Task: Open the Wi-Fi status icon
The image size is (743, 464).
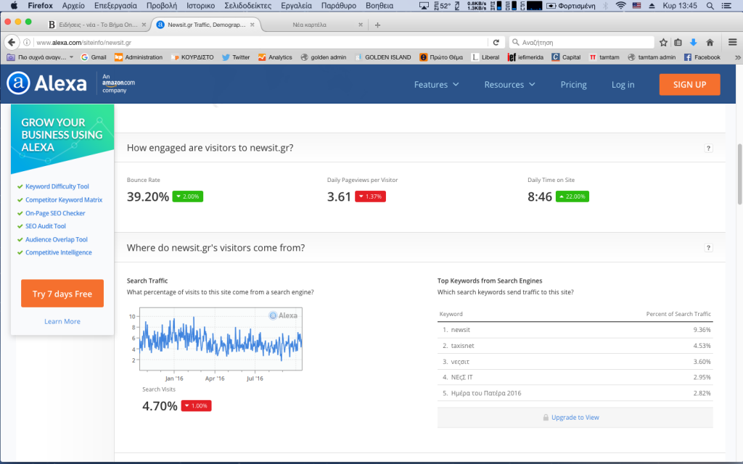Action: click(621, 6)
